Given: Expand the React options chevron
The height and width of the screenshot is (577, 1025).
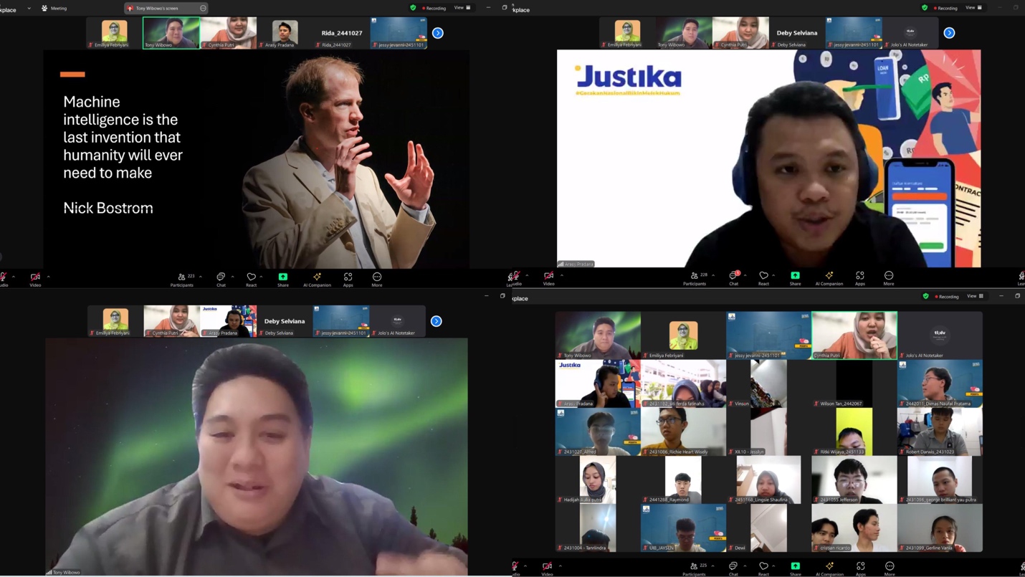Looking at the screenshot, I should click(773, 275).
